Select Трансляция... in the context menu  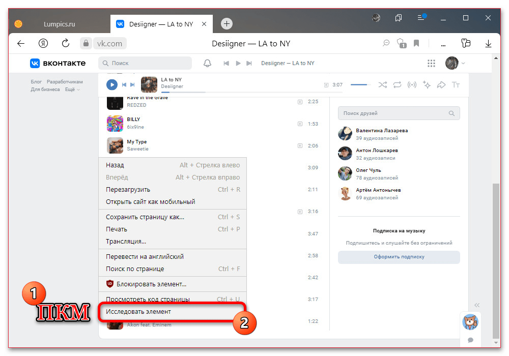pyautogui.click(x=173, y=241)
